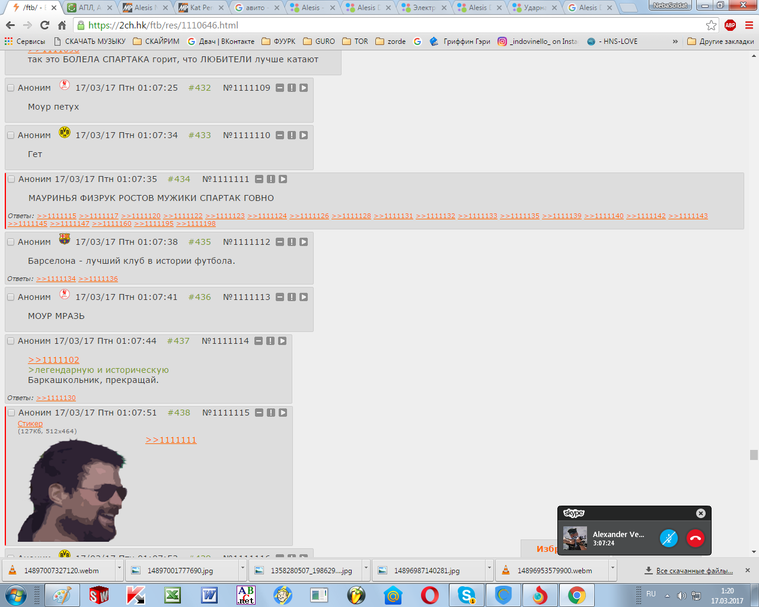Open the Windows Start menu
Screen dimensions: 759x607
pyautogui.click(x=16, y=595)
